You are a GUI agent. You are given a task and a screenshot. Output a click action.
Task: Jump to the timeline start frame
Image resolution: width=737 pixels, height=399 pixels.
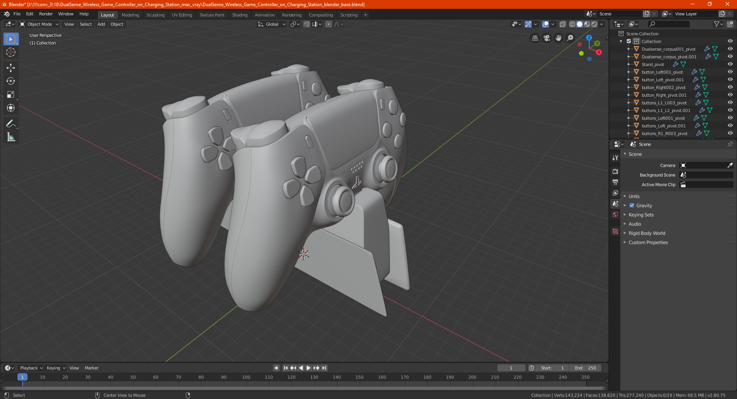(286, 368)
